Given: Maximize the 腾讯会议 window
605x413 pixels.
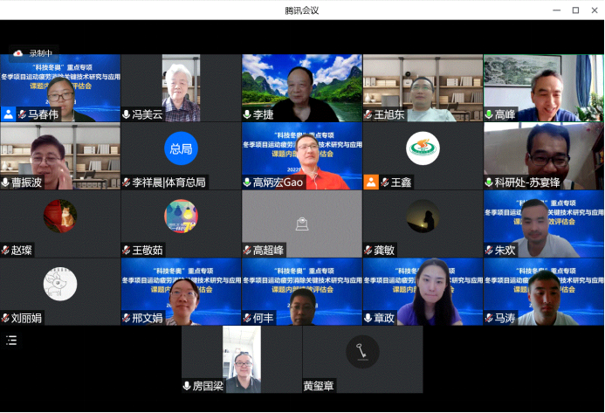Looking at the screenshot, I should 575,10.
